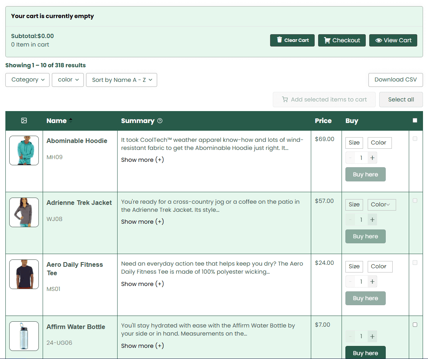Image resolution: width=428 pixels, height=359 pixels.
Task: Click the image column header icon
Action: 24,121
